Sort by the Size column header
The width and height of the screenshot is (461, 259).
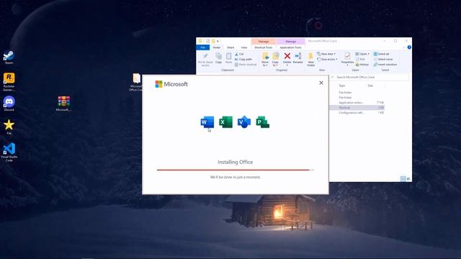pos(370,86)
